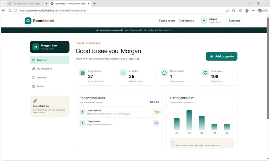Close the RoomMatch browser tab
The image size is (270, 161).
pos(88,3)
